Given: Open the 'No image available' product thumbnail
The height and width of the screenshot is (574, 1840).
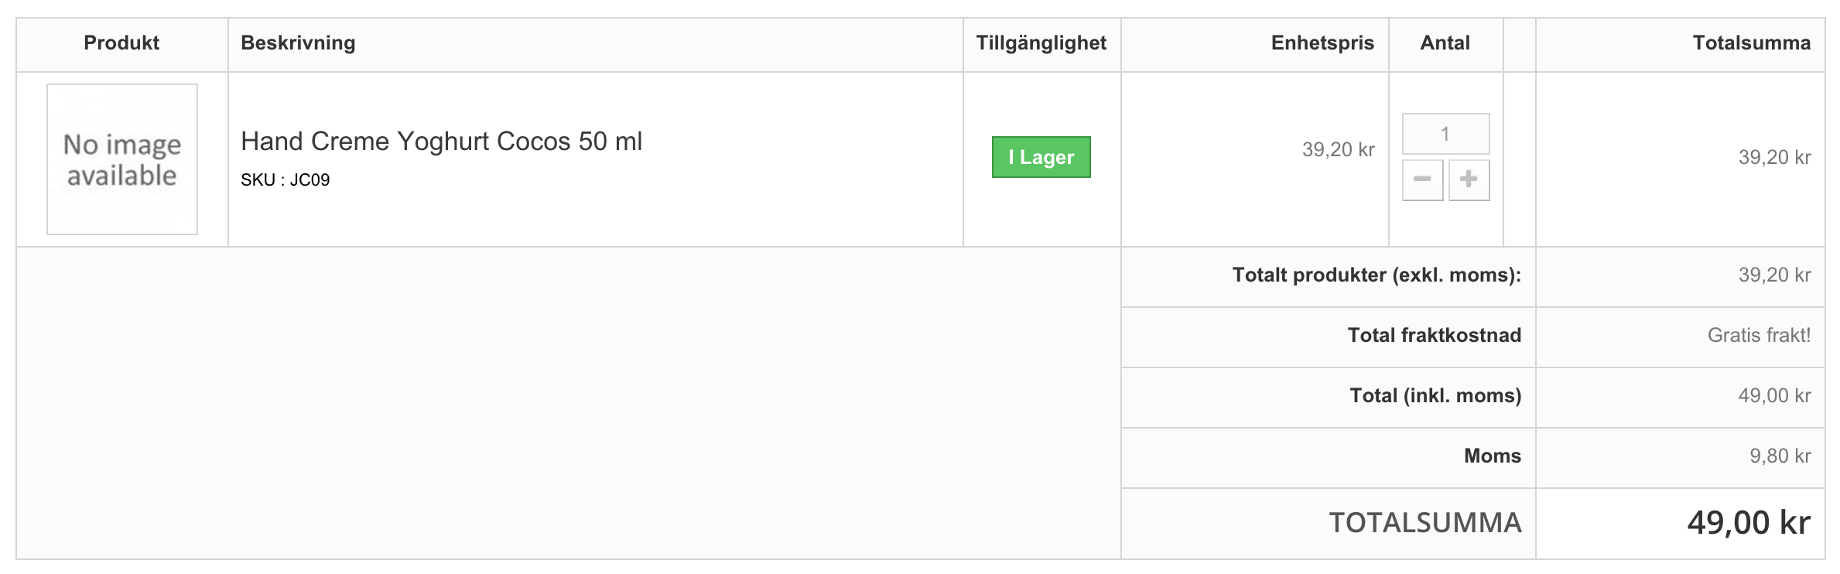Looking at the screenshot, I should click(x=122, y=159).
